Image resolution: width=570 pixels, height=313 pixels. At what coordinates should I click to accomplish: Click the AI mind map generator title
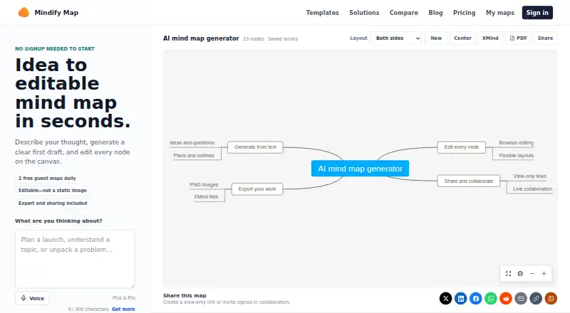tap(201, 38)
